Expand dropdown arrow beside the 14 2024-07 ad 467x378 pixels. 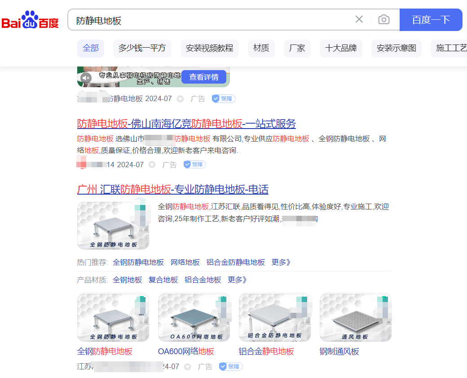pos(152,165)
